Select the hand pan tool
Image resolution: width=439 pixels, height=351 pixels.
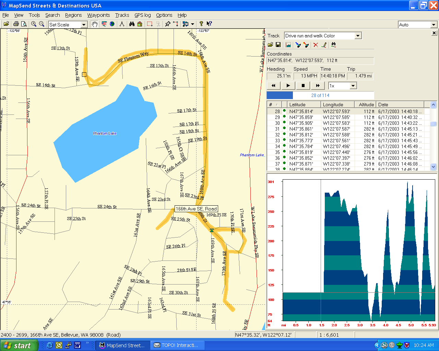94,24
